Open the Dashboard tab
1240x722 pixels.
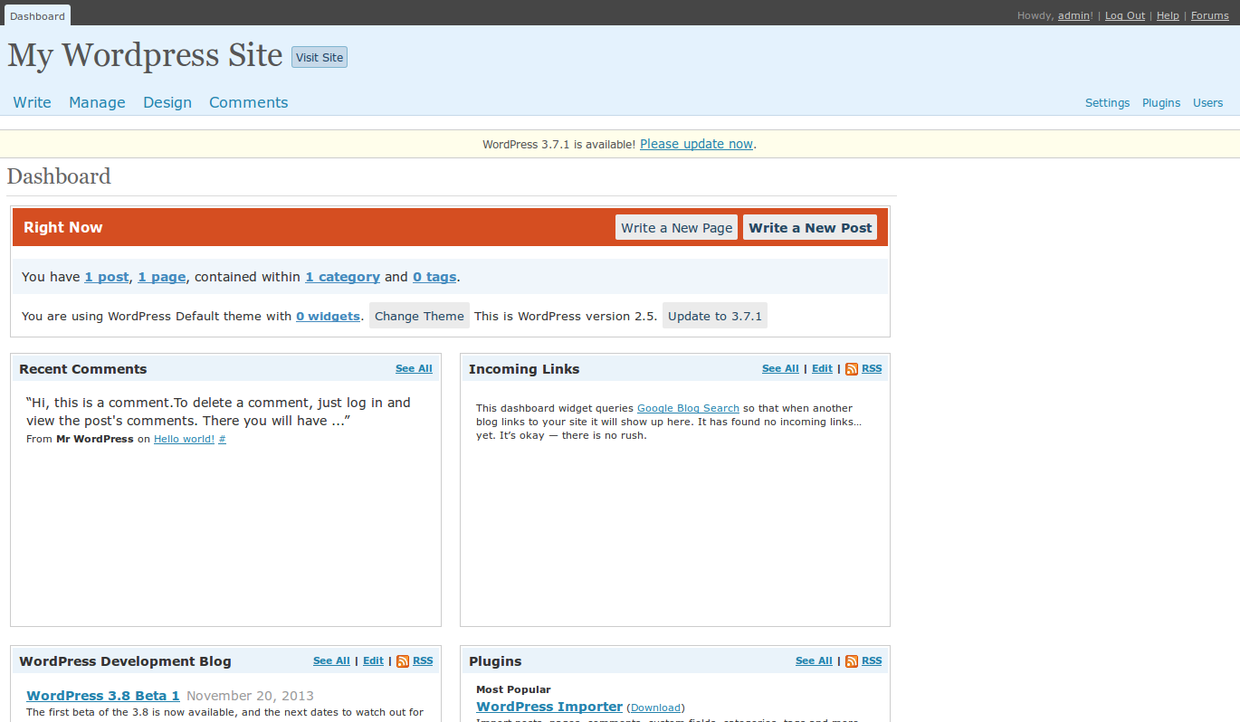37,15
